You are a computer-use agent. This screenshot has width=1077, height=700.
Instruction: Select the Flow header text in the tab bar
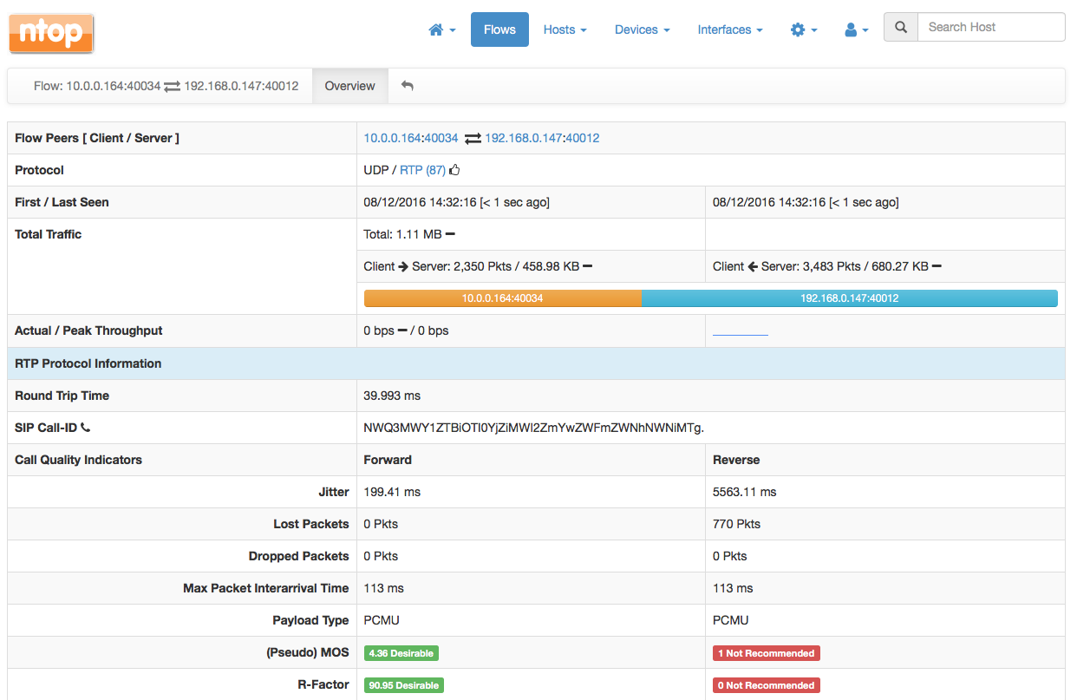click(166, 86)
